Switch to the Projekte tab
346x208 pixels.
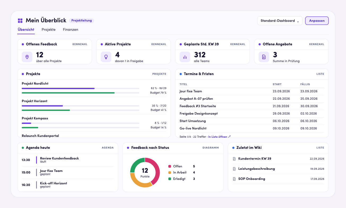coord(49,30)
